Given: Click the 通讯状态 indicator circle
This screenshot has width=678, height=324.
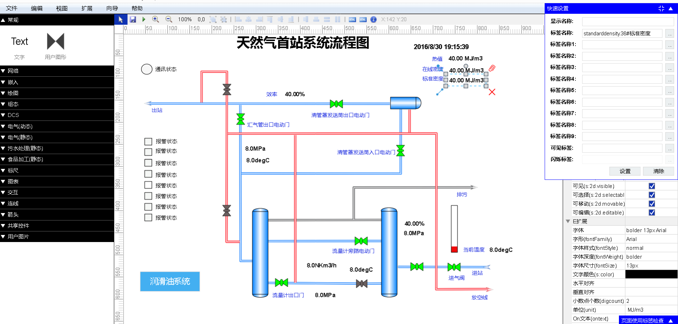Looking at the screenshot, I should [x=147, y=69].
